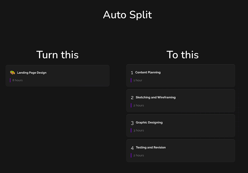Click step number 2 icon

pyautogui.click(x=132, y=98)
